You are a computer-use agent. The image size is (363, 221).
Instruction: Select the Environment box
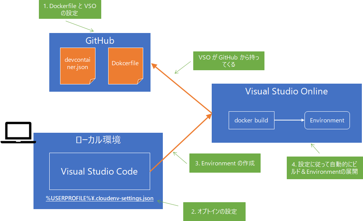(327, 120)
